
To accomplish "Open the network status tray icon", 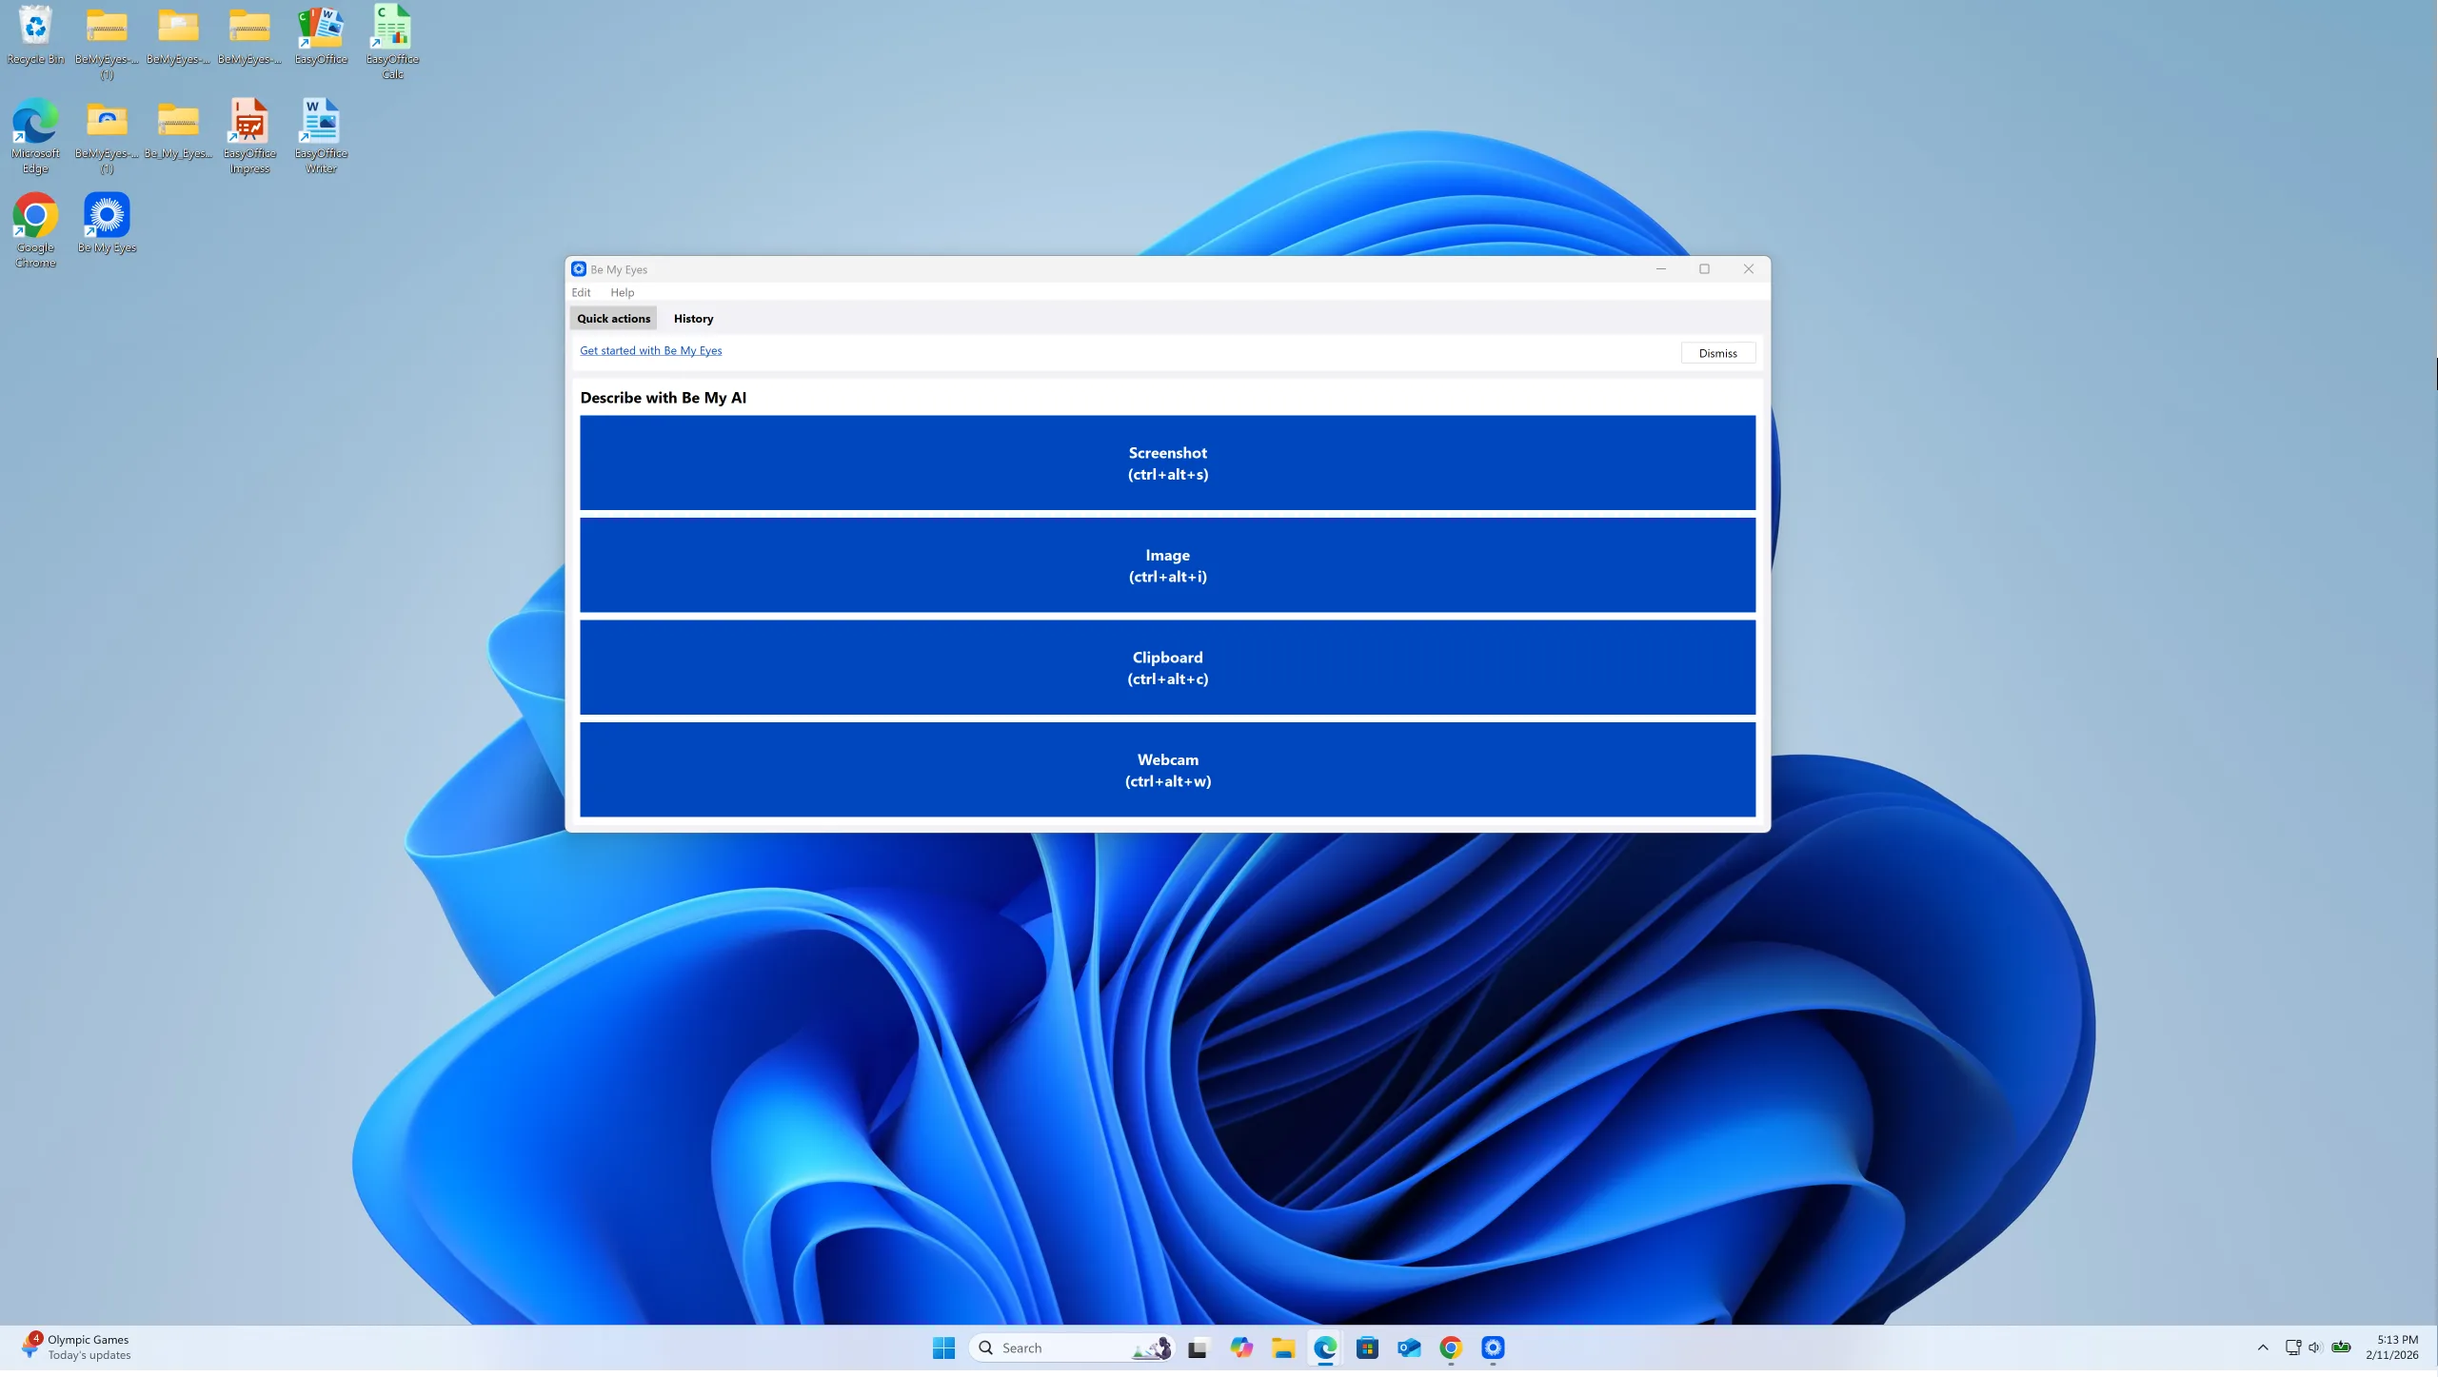I will [2292, 1347].
